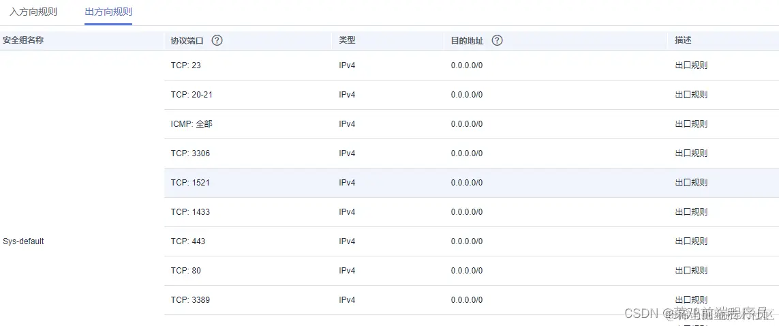Click the 安全组名称 column header

pyautogui.click(x=23, y=41)
